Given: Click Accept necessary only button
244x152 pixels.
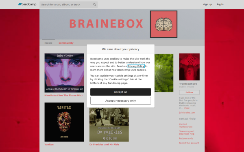Looking at the screenshot, I should tap(121, 101).
